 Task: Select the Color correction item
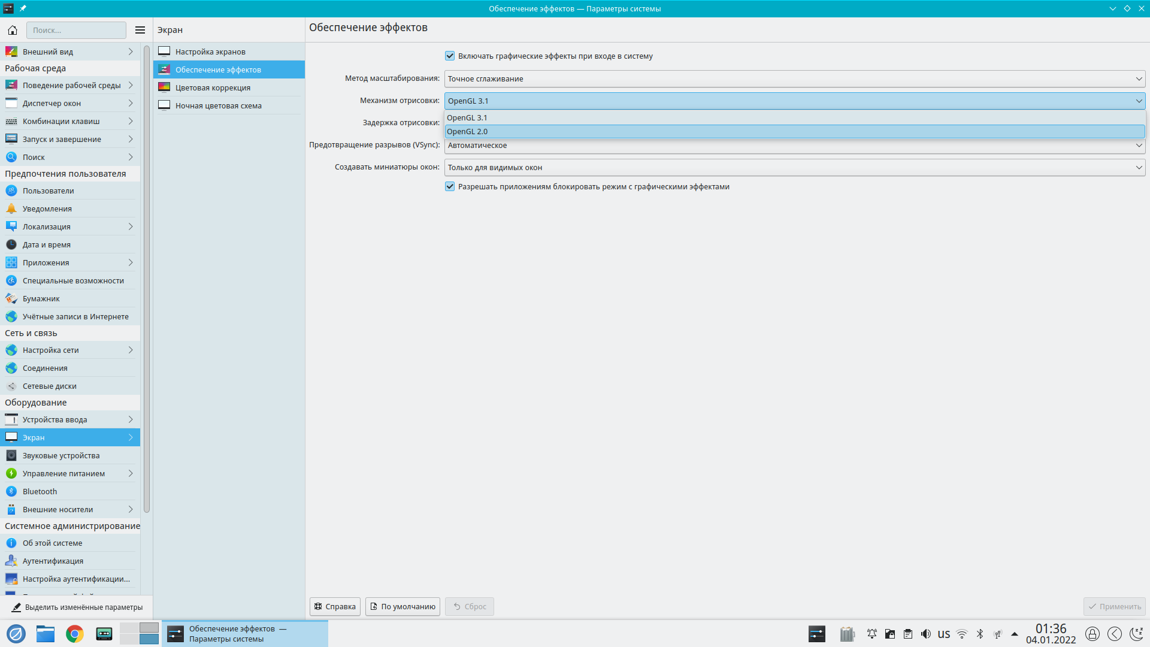[213, 87]
